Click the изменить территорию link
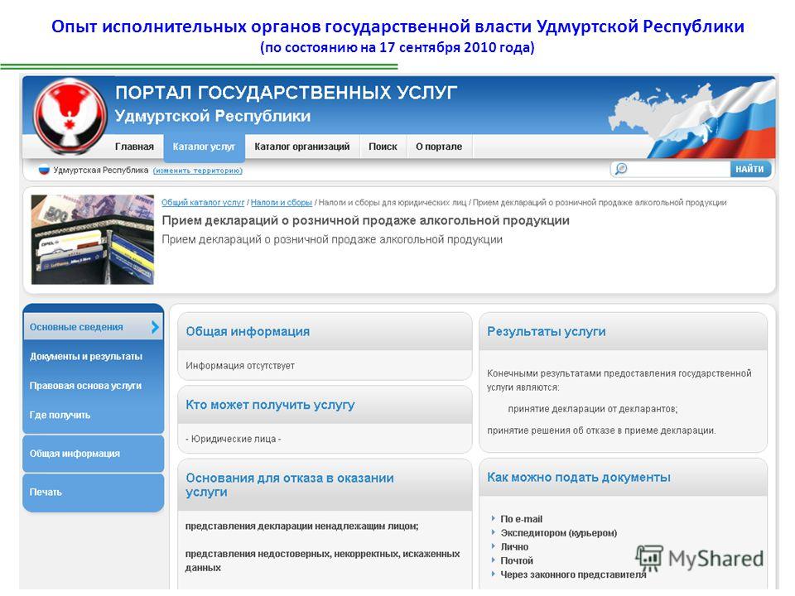The height and width of the screenshot is (596, 795). [x=198, y=171]
